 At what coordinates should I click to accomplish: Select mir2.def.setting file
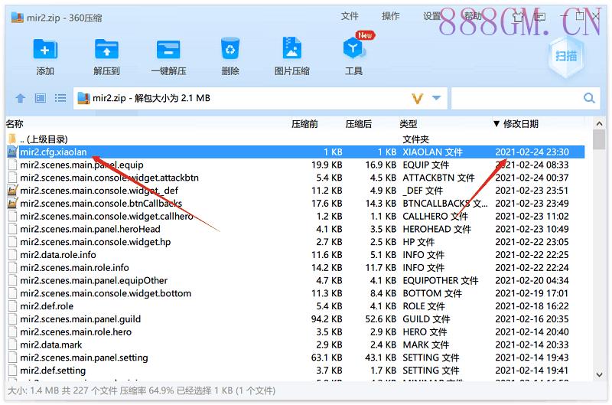tap(295, 371)
